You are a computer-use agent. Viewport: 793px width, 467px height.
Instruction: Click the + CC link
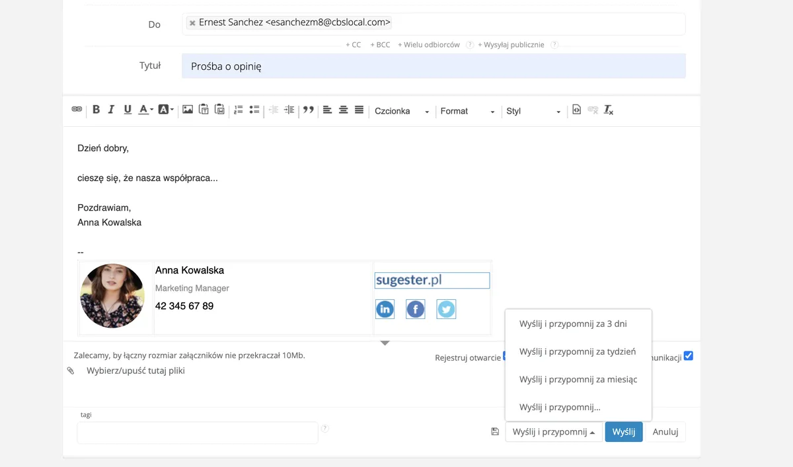coord(354,45)
